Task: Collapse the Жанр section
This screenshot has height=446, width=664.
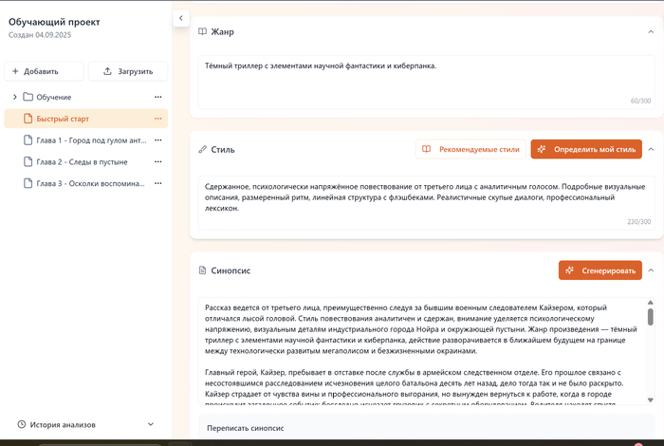Action: [651, 31]
